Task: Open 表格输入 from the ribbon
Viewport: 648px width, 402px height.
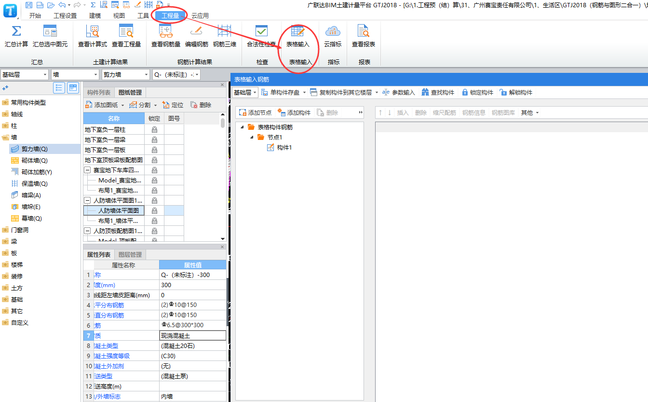Action: 298,36
